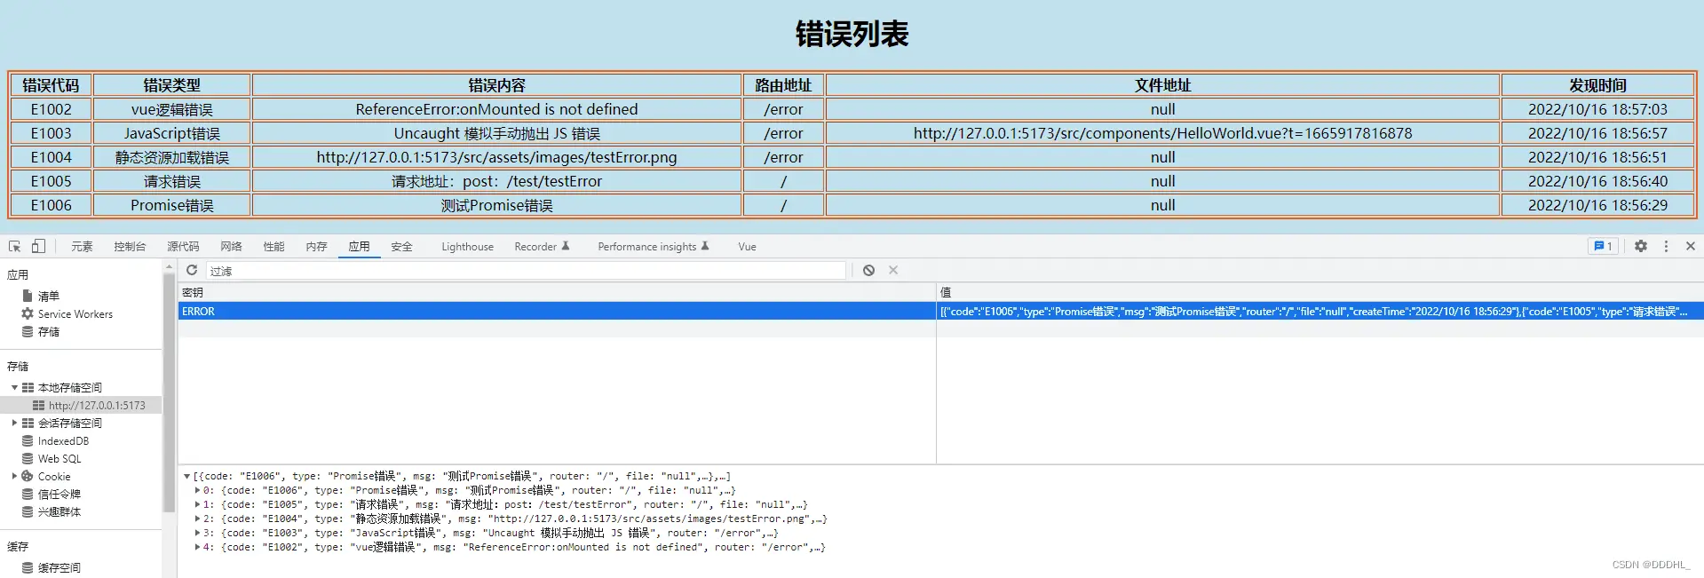Click the clear all storage icon
Screen dimensions: 1704x578
click(868, 271)
